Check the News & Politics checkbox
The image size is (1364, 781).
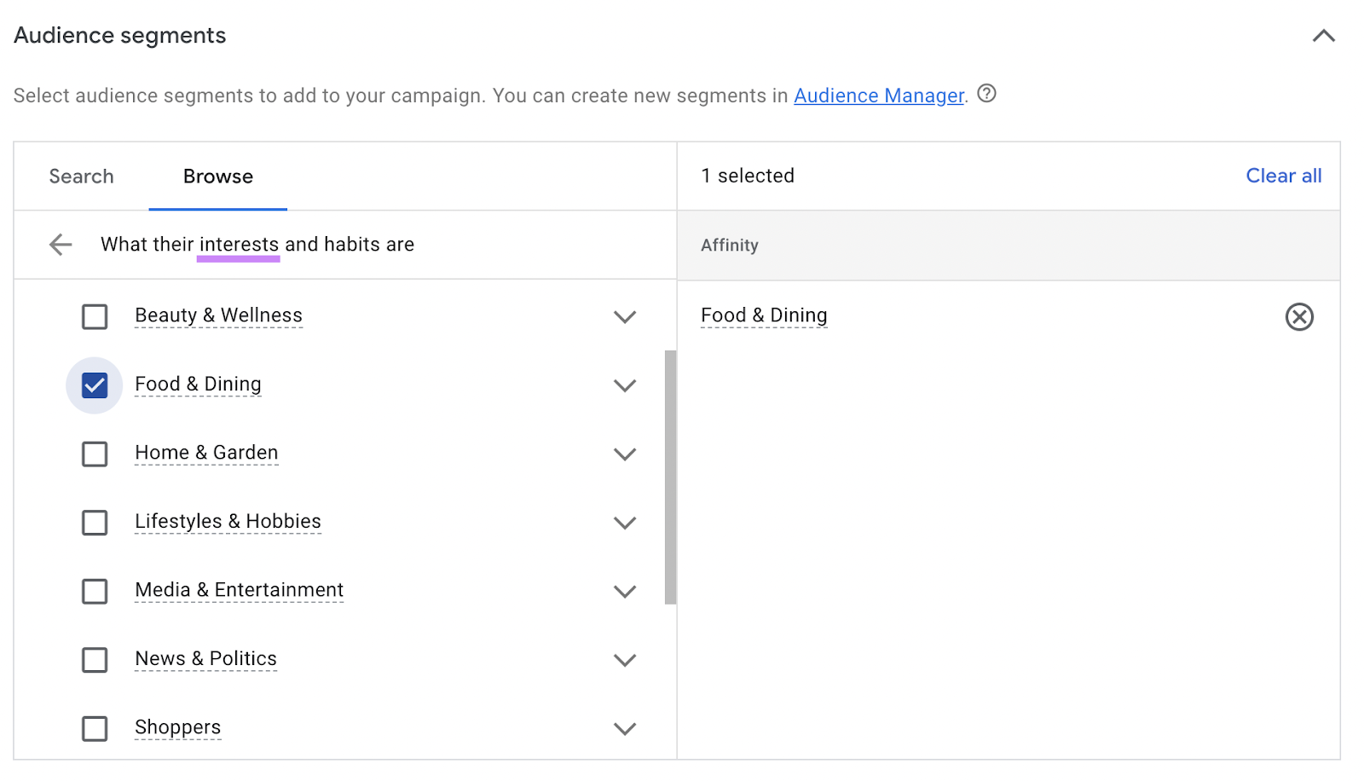(95, 660)
